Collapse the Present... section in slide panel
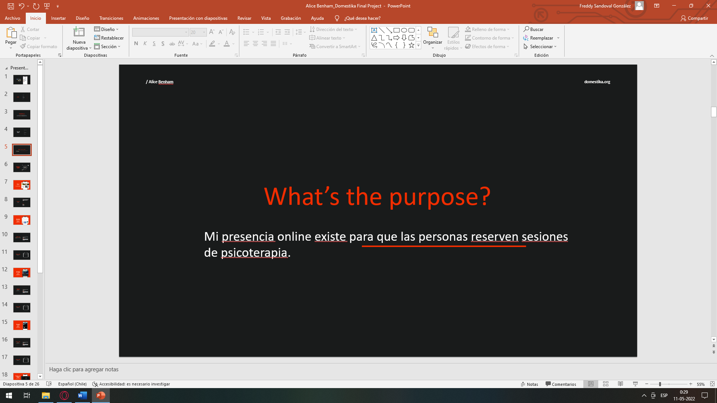Viewport: 717px width, 403px height. [6, 68]
